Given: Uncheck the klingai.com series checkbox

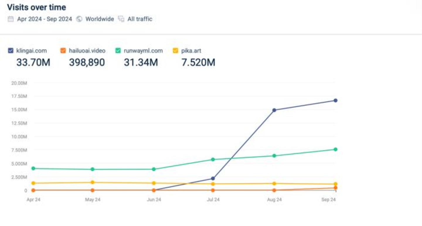Looking at the screenshot, I should (11, 51).
